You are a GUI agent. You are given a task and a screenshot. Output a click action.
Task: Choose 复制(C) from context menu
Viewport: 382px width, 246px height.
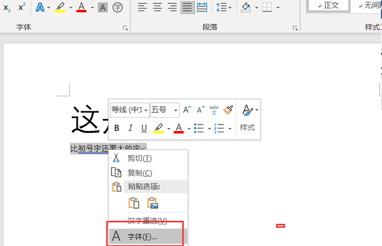(x=148, y=173)
